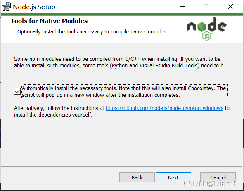Click the green hexagon letter in node logo
Viewport: 244px width, 191px height.
click(x=201, y=26)
